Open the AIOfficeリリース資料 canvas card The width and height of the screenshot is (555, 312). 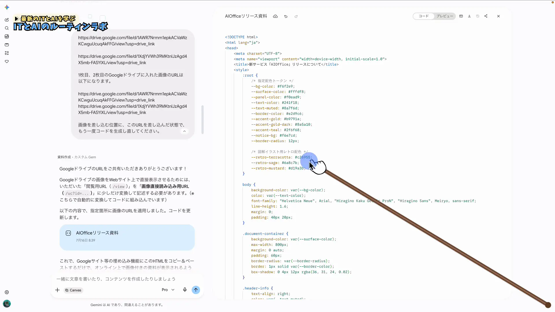pyautogui.click(x=127, y=237)
